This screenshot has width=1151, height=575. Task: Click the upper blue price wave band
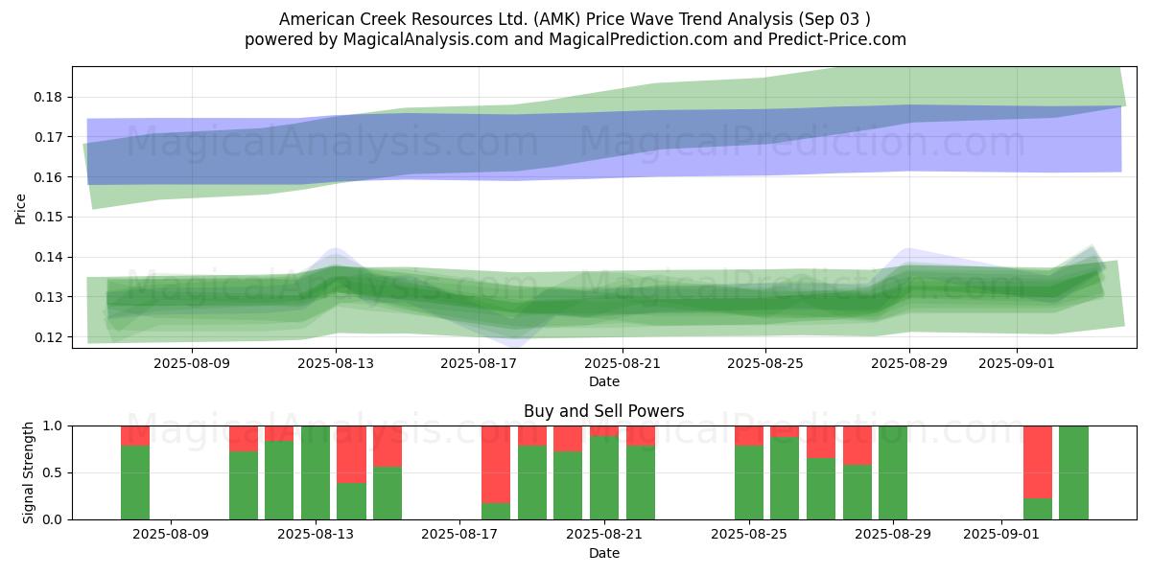(x=604, y=144)
